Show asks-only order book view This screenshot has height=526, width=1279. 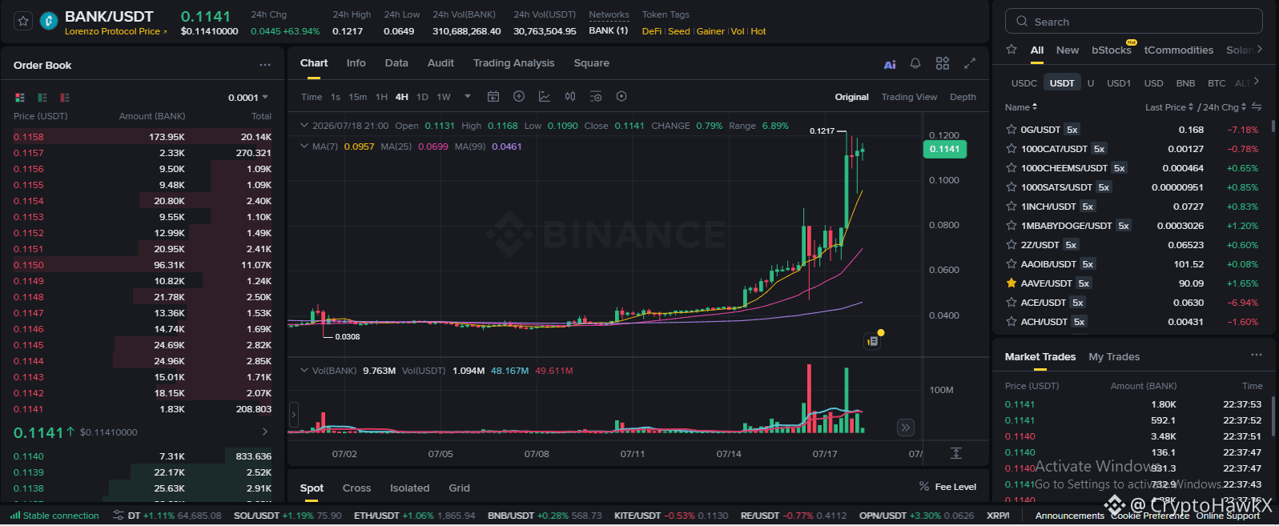65,98
